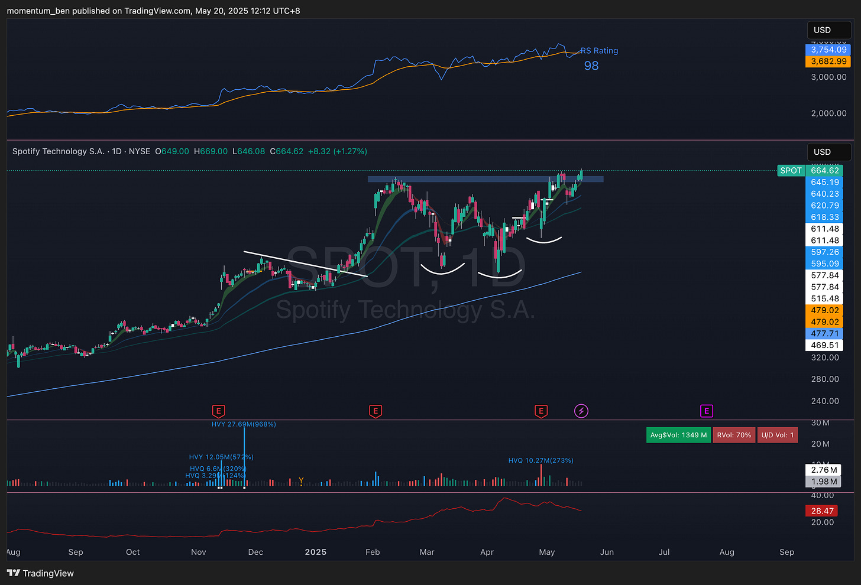This screenshot has height=585, width=861.
Task: Click the Jul date axis label
Action: pos(664,552)
